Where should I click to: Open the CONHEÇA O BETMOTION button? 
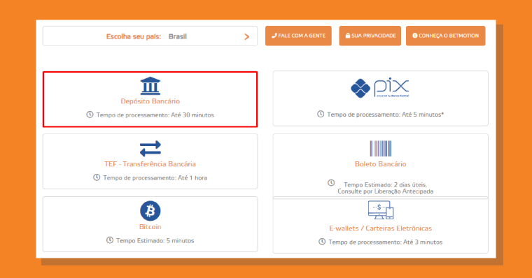[445, 36]
